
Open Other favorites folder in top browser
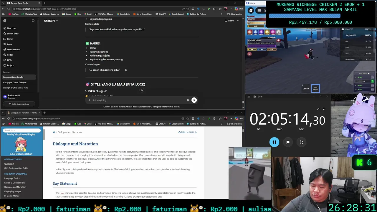(235, 14)
